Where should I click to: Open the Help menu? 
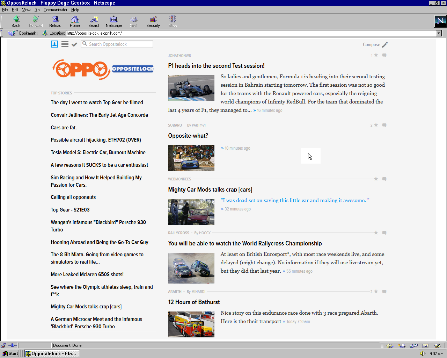tap(75, 10)
